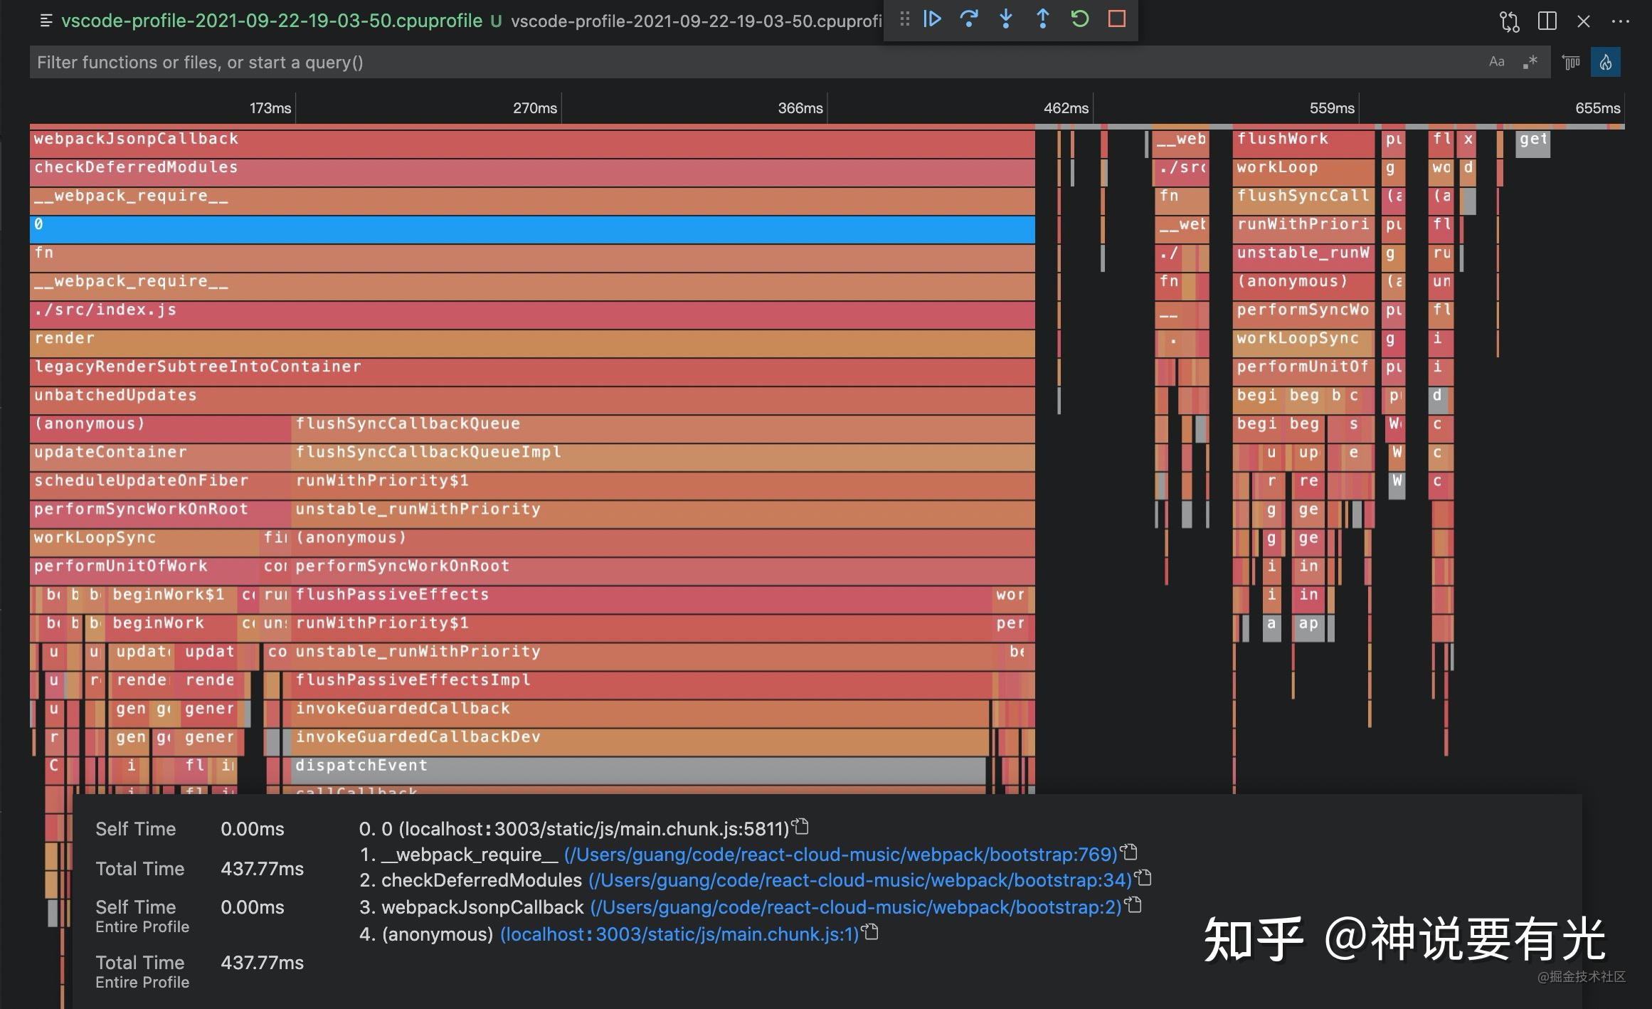Copy the __webpack_require__ file path via its copy icon
This screenshot has width=1652, height=1009.
coord(1131,852)
